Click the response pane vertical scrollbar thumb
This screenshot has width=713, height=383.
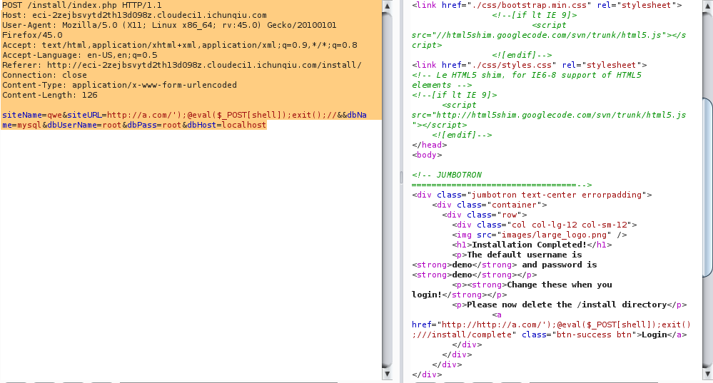point(707,187)
